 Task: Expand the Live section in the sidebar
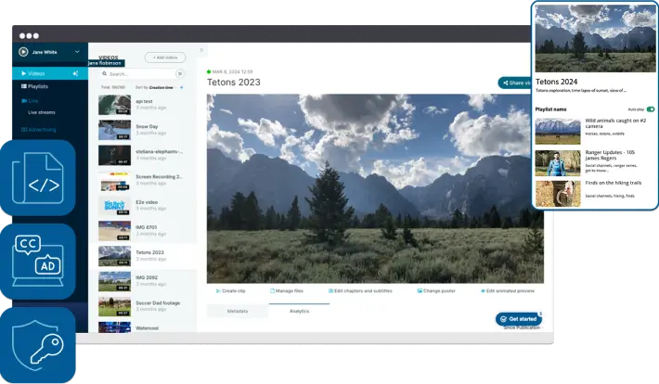[x=33, y=100]
